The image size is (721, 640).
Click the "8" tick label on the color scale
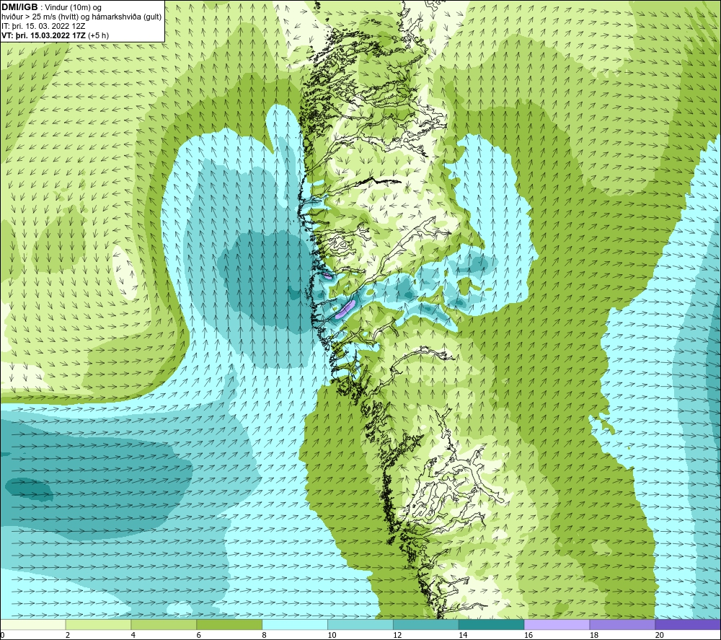265,635
